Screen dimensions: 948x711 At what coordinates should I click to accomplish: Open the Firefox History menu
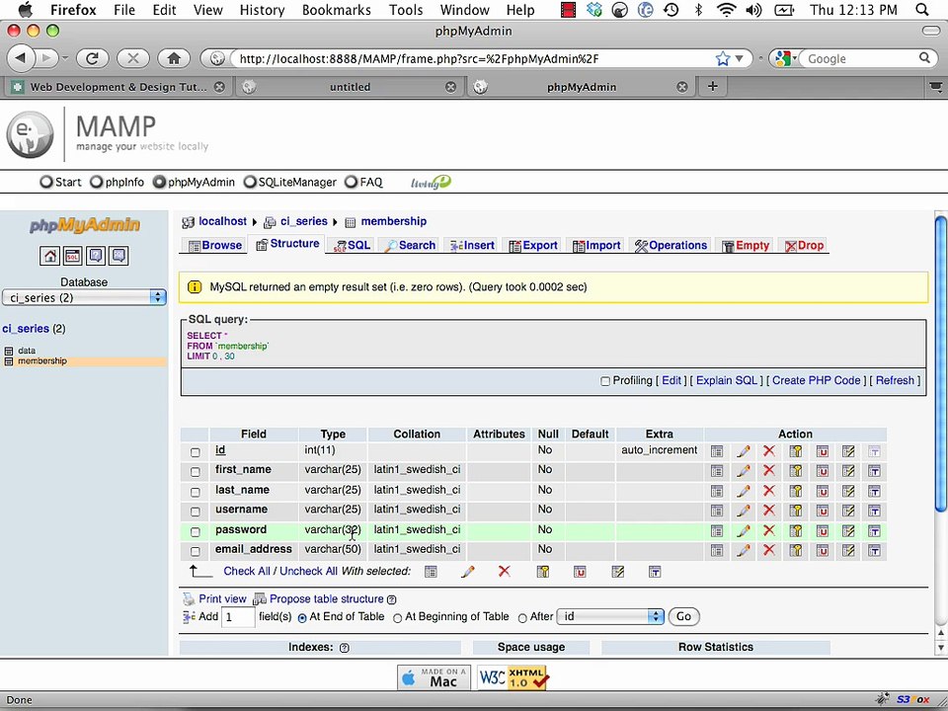pyautogui.click(x=262, y=10)
